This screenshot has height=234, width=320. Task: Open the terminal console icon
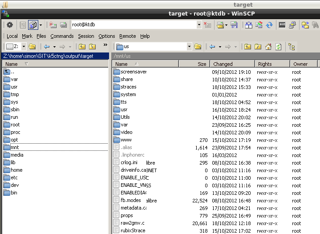[x=282, y=25]
